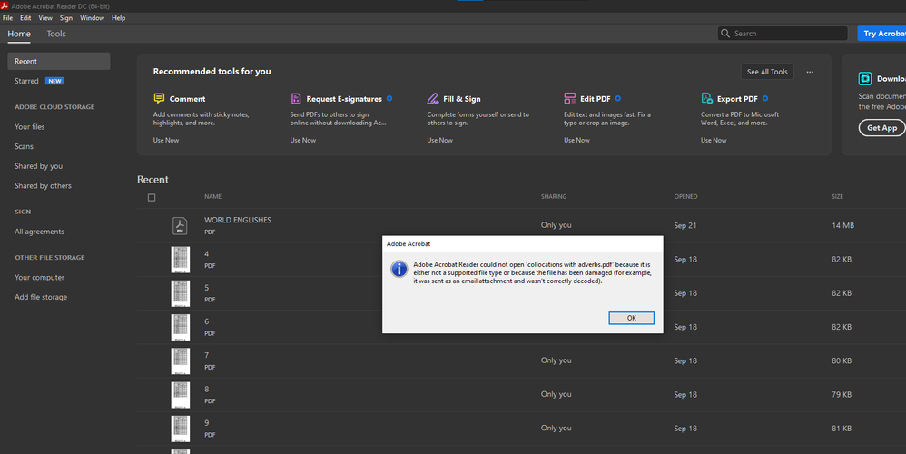Click the NEW badge beside Starred
Viewport: 906px width, 454px height.
[x=54, y=81]
